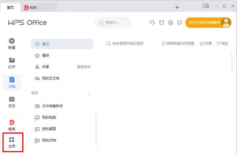
Task: Open the skin T-shirt icon
Action: pos(162,22)
